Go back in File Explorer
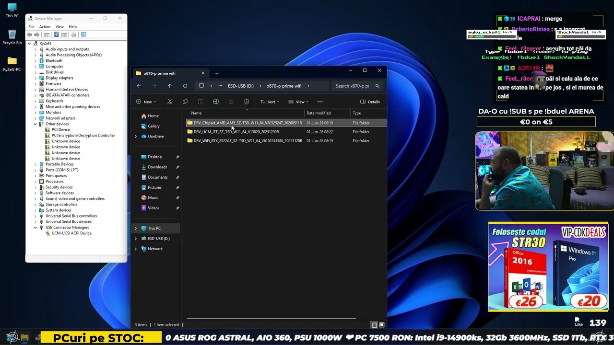 [139, 86]
